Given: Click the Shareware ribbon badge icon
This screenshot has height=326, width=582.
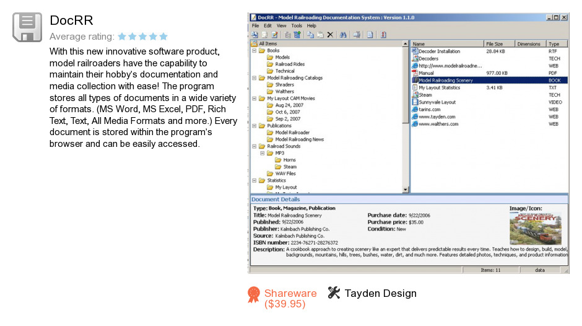Looking at the screenshot, I should point(254,294).
